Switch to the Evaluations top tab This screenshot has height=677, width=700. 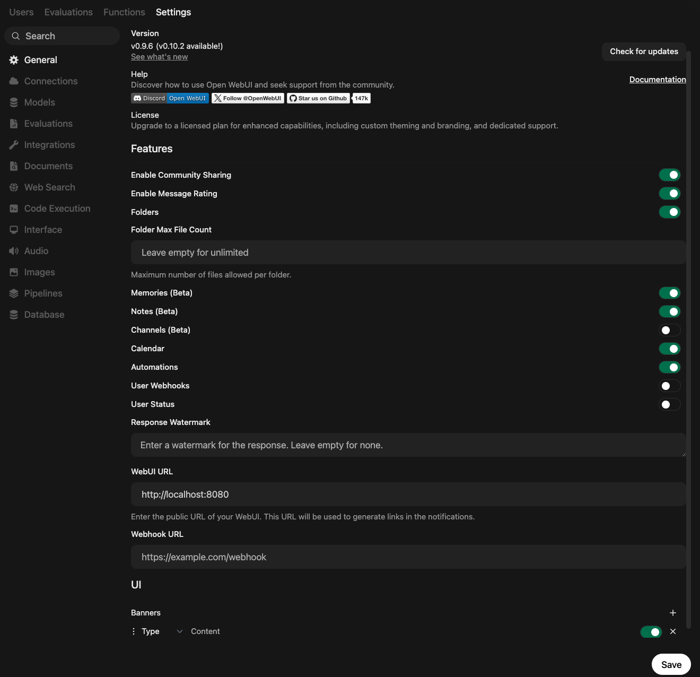coord(68,12)
